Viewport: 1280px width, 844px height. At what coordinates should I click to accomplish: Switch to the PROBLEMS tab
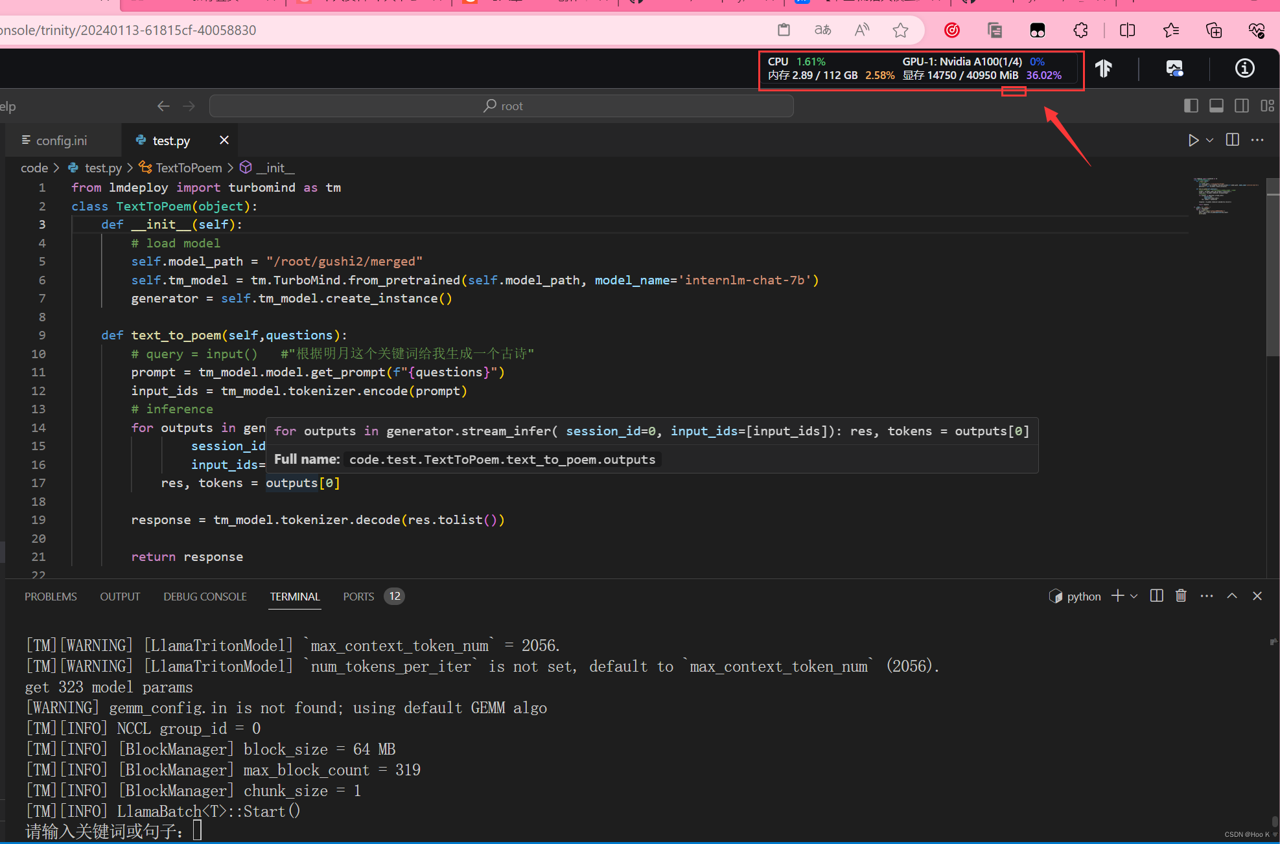pyautogui.click(x=51, y=597)
